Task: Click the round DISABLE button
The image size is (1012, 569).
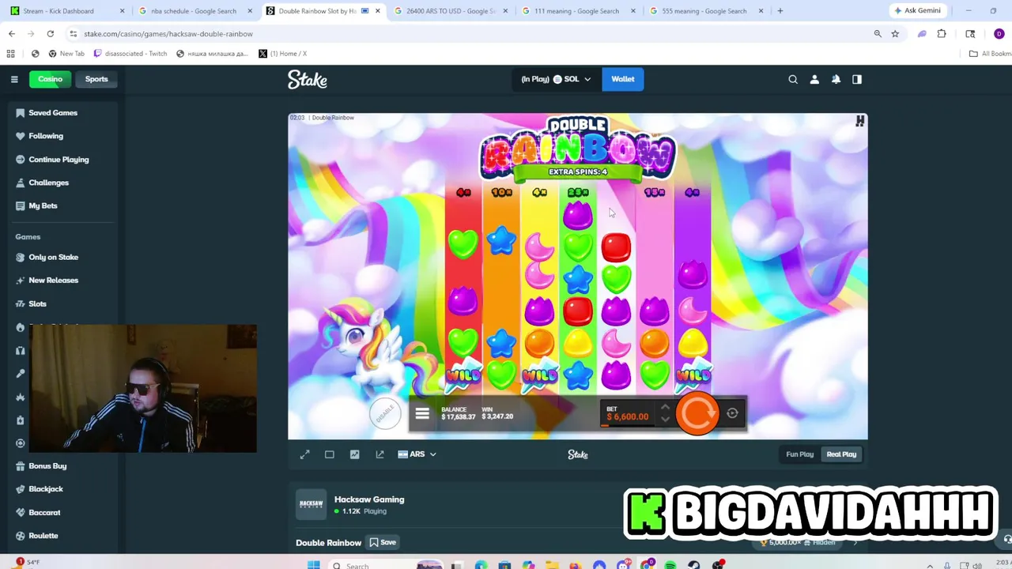Action: pyautogui.click(x=385, y=413)
